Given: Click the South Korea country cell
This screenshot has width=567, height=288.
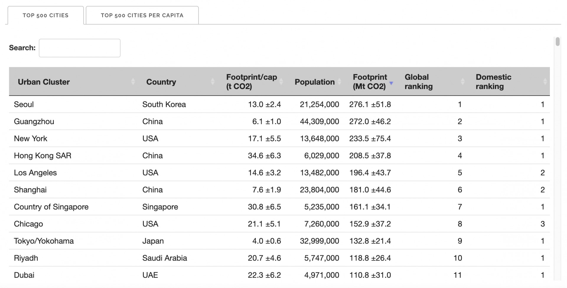Looking at the screenshot, I should click(164, 104).
